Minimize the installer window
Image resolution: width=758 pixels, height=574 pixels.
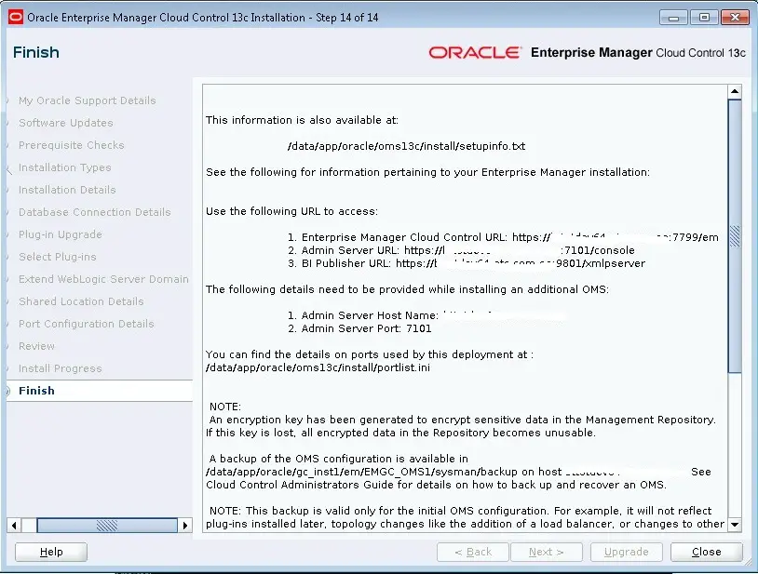[673, 18]
